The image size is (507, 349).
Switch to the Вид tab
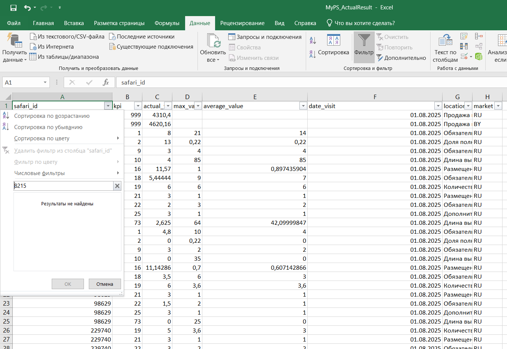click(x=280, y=23)
